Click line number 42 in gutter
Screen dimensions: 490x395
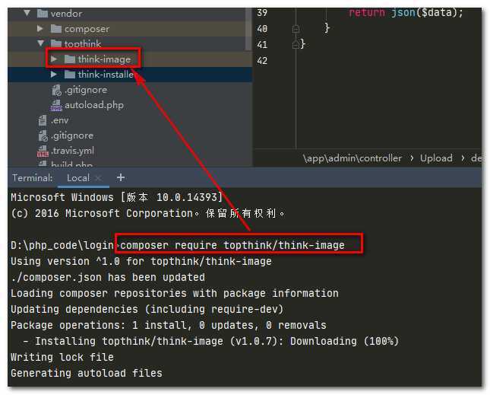click(262, 61)
